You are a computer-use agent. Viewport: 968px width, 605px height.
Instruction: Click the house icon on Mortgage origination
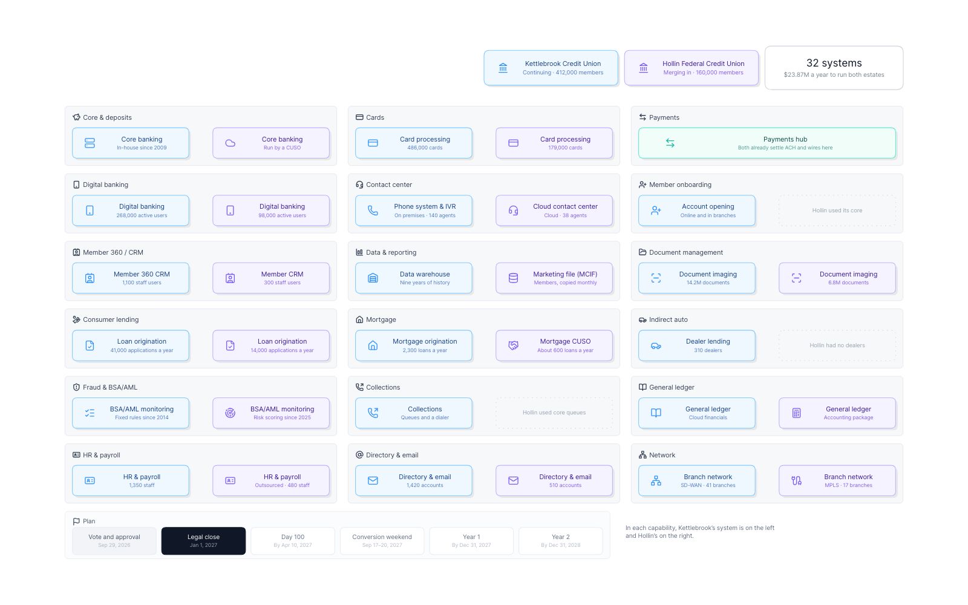(x=373, y=345)
